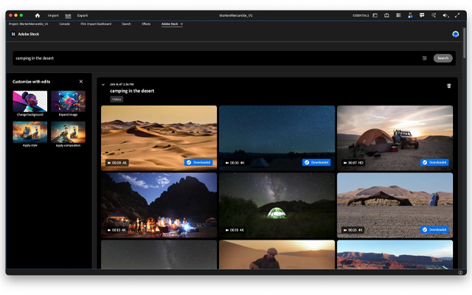The image size is (472, 295).
Task: Click Downloaded badge on bedouin tent video
Action: pyautogui.click(x=434, y=229)
